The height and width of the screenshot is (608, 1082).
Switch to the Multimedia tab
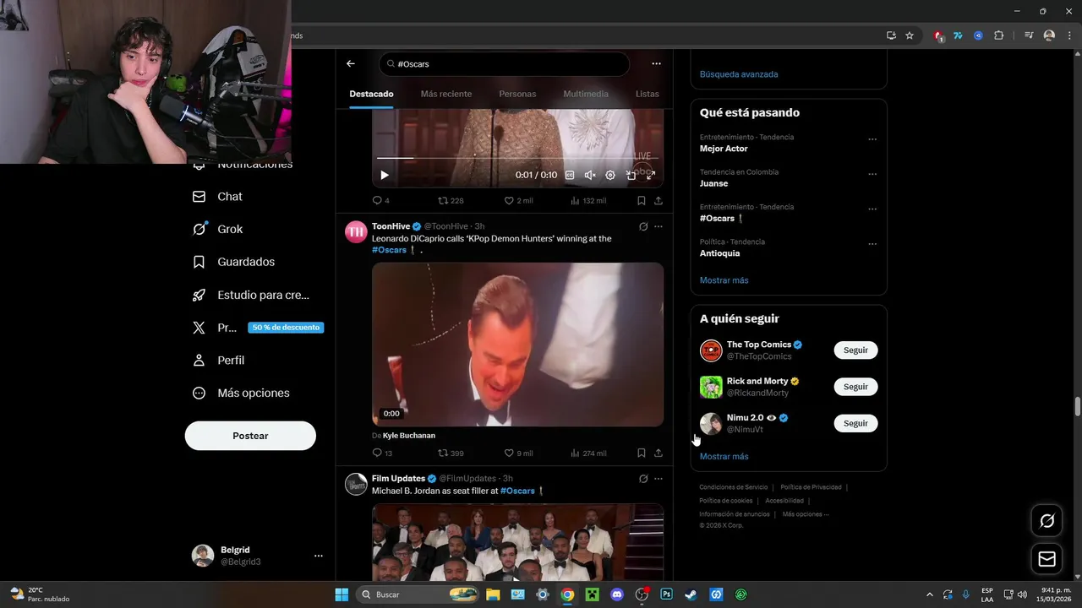coord(586,94)
